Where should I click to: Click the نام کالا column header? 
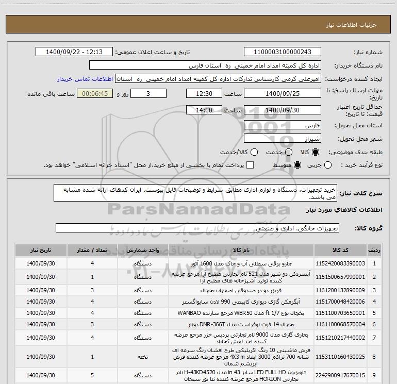(x=241, y=250)
